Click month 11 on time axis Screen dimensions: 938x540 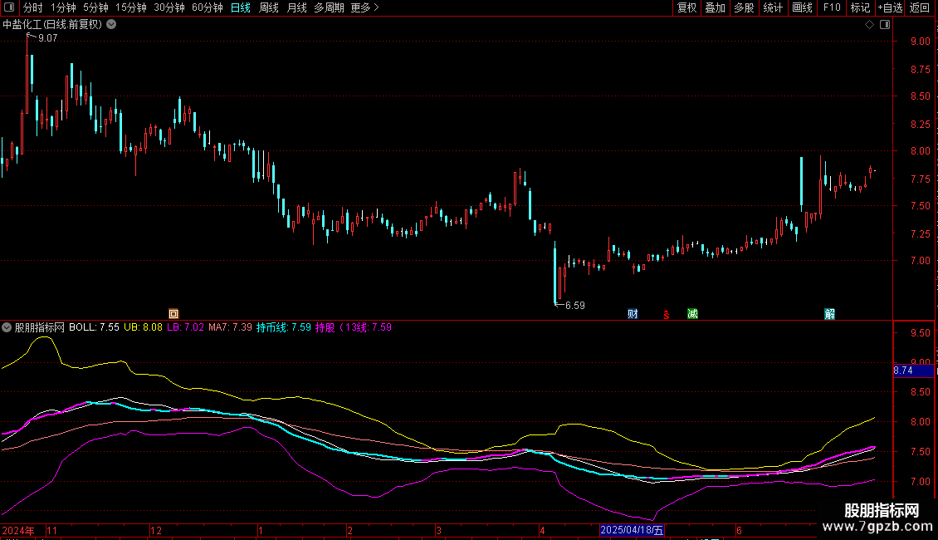[52, 530]
